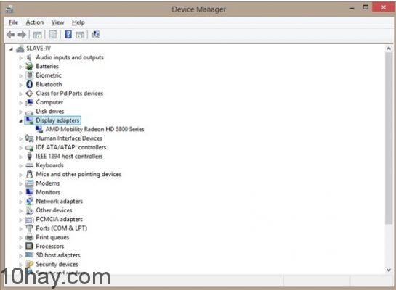Click the IDE ATA/ATAPI controllers icon
396x290 pixels.
29,148
